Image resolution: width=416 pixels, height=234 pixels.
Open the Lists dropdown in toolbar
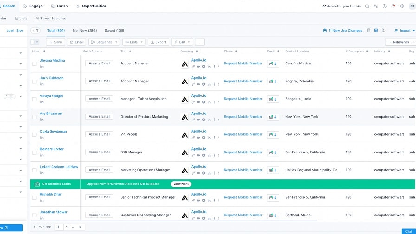[134, 42]
